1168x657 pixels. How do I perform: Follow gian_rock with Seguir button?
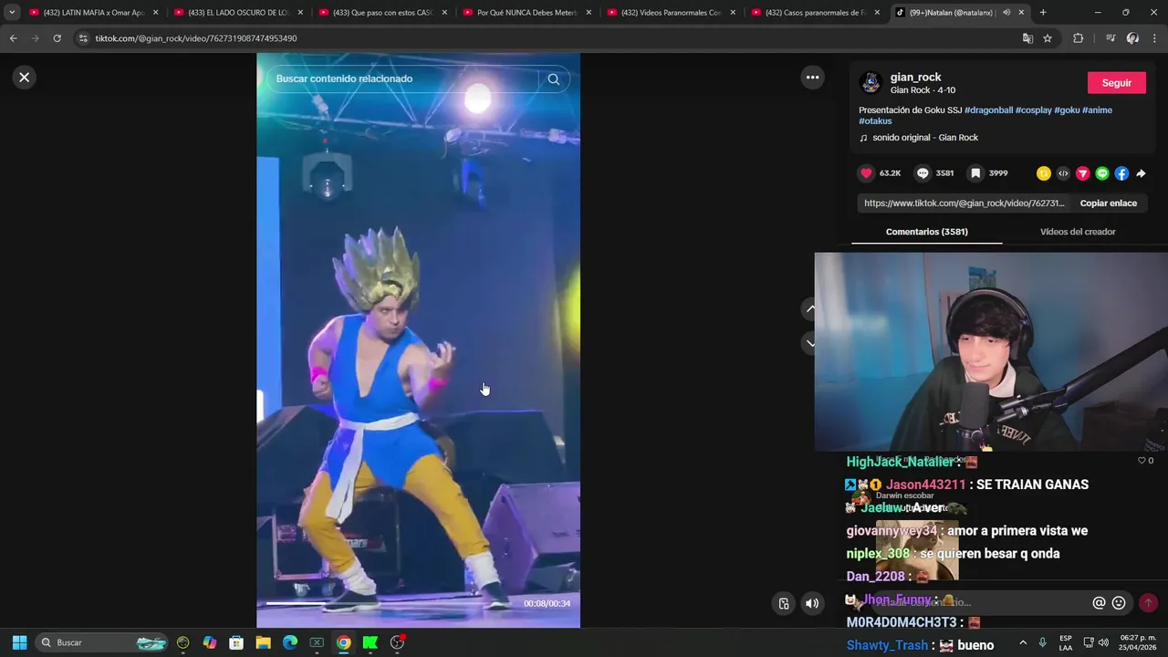(x=1116, y=83)
